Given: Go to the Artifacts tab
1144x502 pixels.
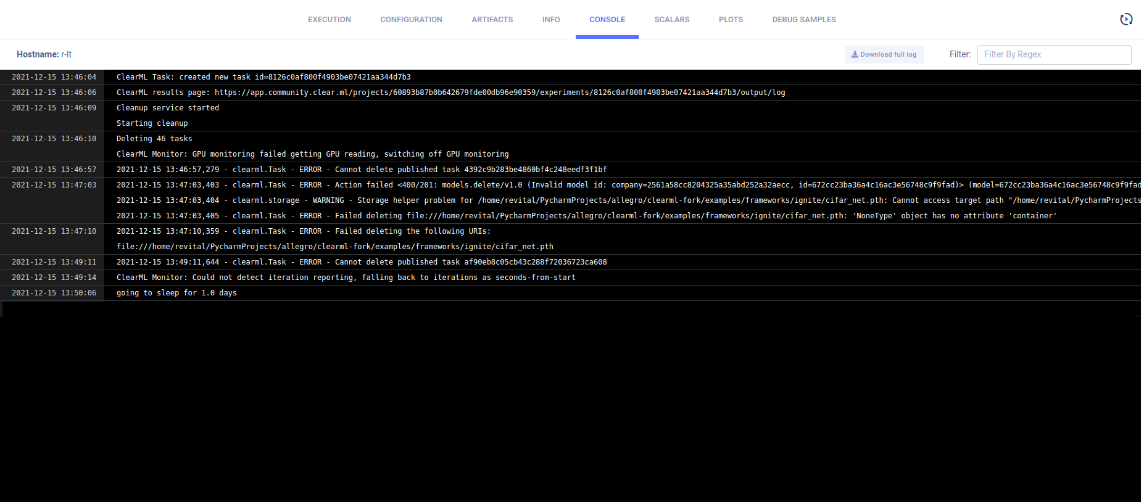Looking at the screenshot, I should (x=492, y=20).
